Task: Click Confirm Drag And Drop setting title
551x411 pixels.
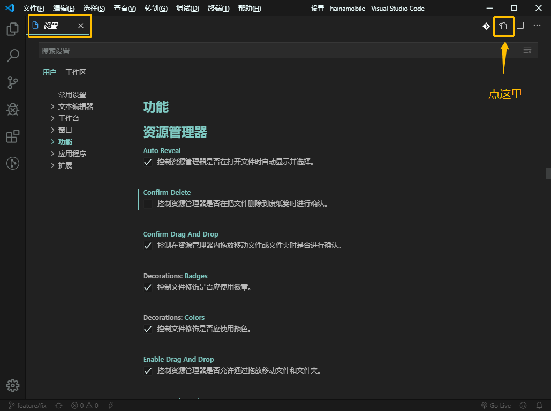Action: coord(180,234)
